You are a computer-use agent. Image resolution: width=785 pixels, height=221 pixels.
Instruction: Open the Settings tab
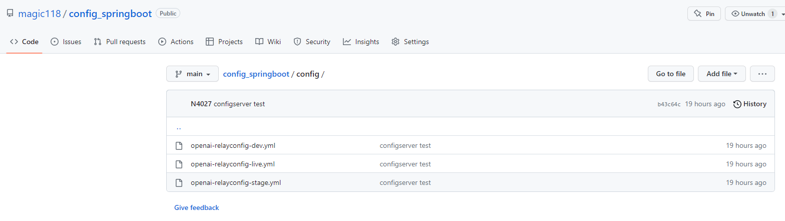[x=410, y=42]
